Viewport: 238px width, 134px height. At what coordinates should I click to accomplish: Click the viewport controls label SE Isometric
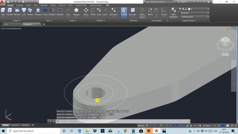pos(8,28)
